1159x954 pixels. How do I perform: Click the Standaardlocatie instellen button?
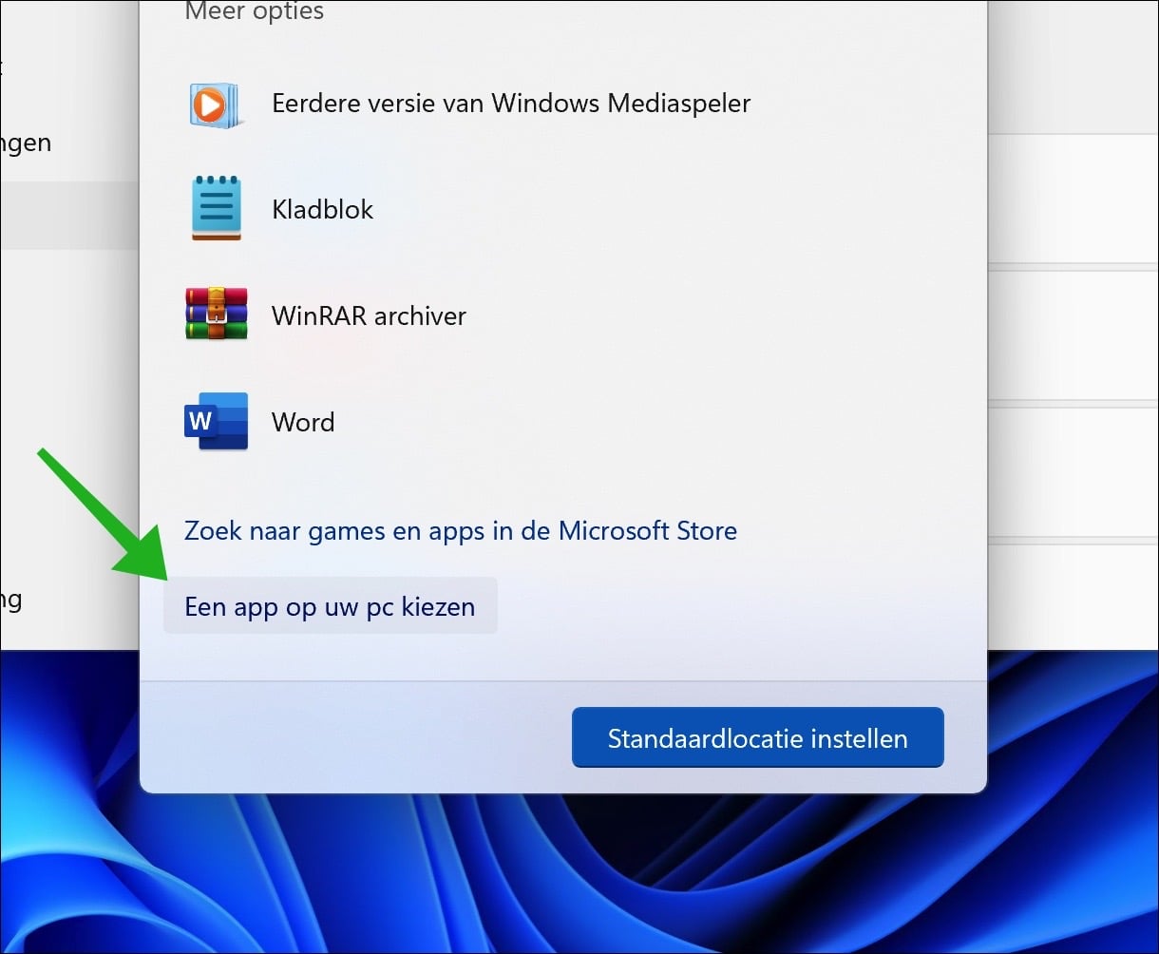757,736
